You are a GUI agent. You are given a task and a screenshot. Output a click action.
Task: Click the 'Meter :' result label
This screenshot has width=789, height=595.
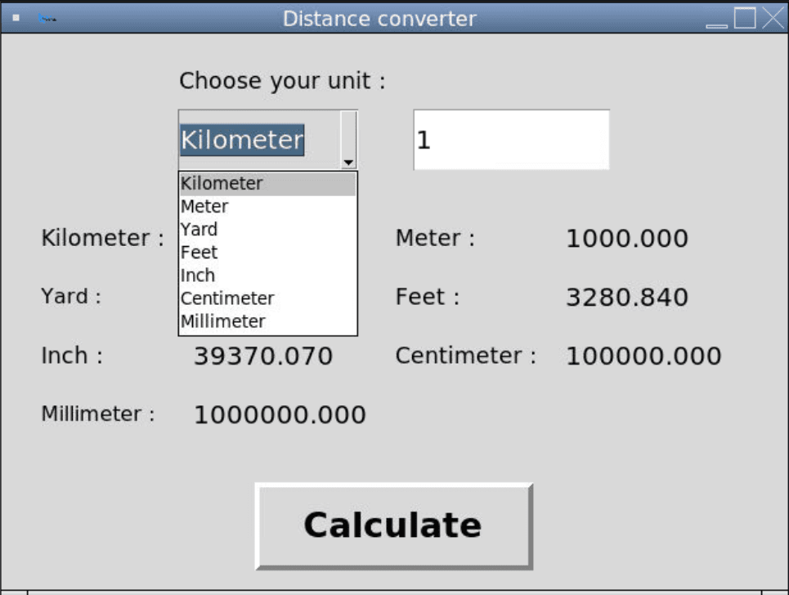click(435, 238)
